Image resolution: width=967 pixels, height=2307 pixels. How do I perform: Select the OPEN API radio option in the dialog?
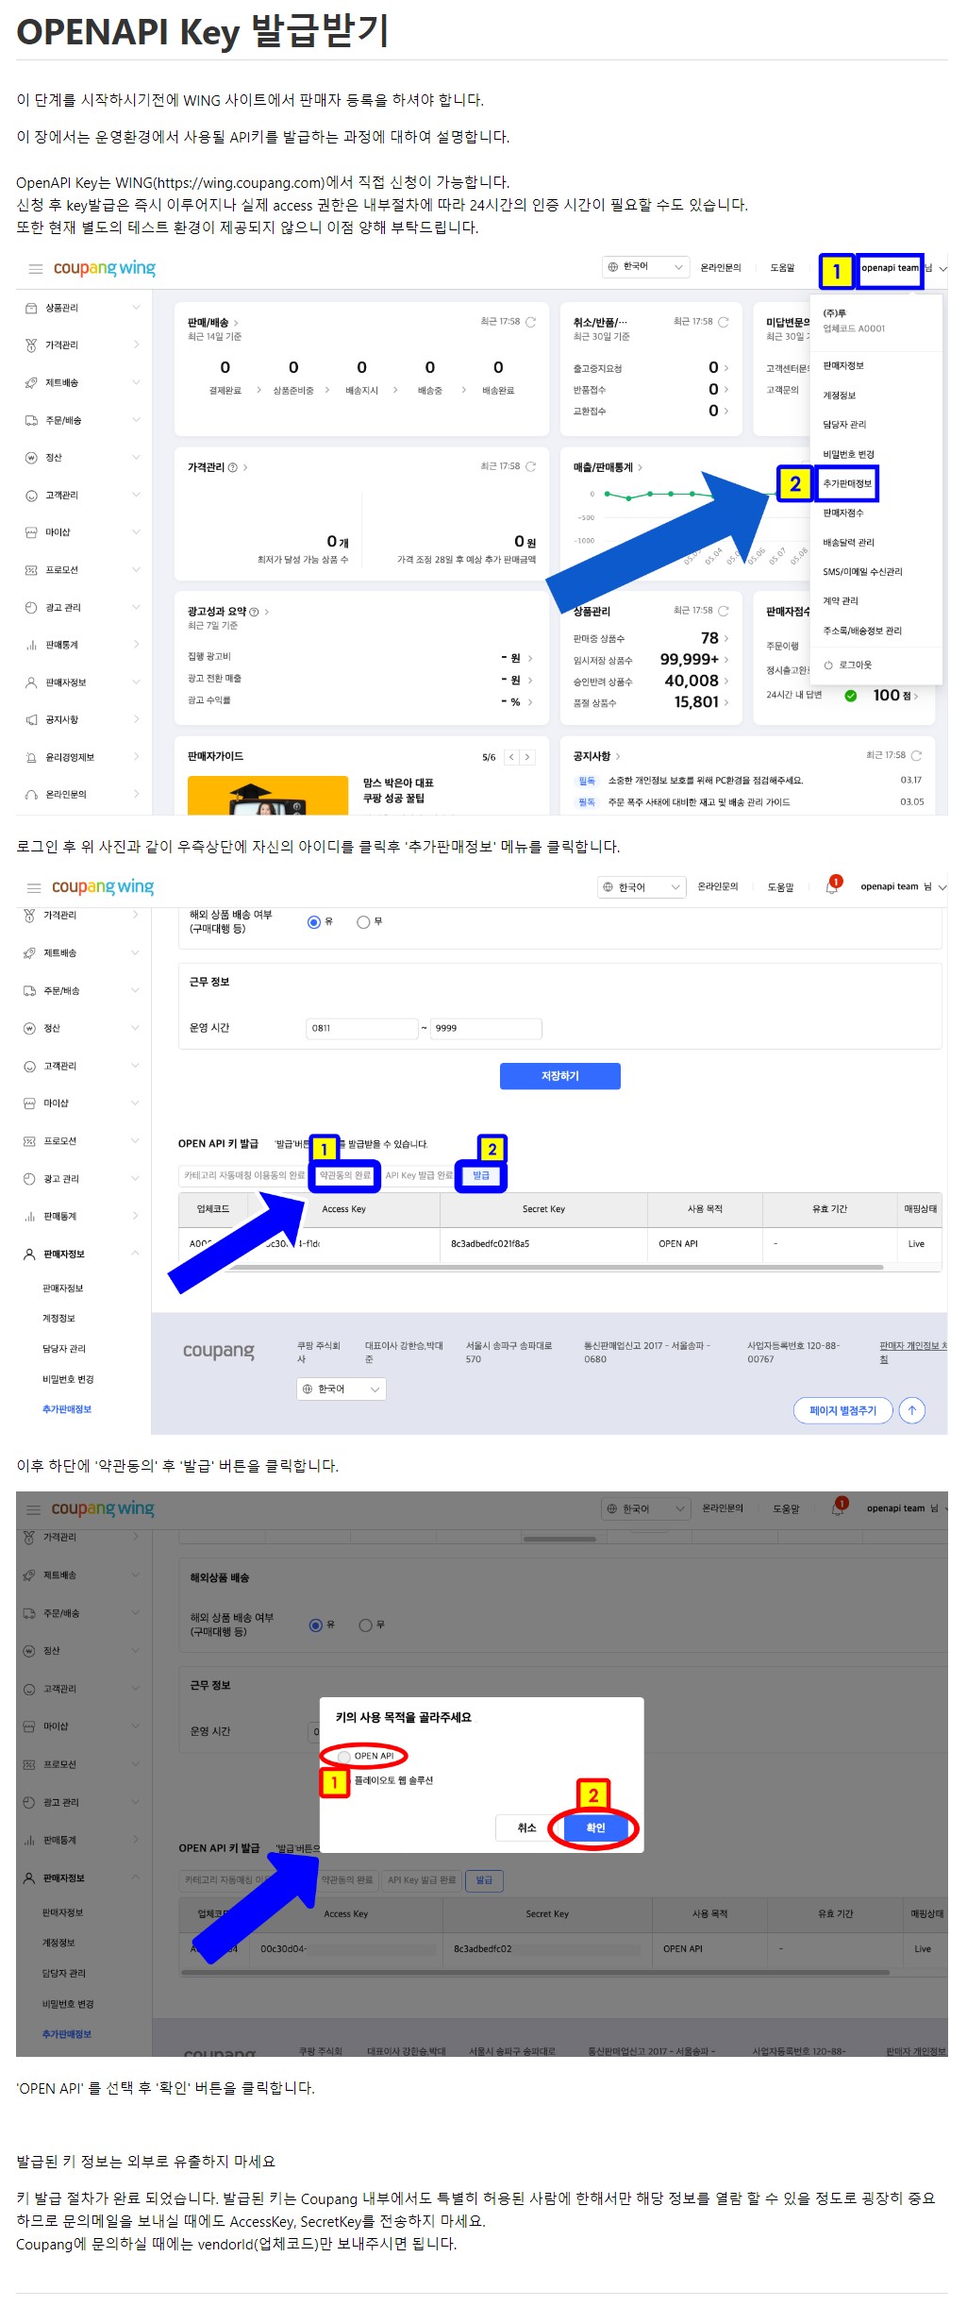(344, 1757)
